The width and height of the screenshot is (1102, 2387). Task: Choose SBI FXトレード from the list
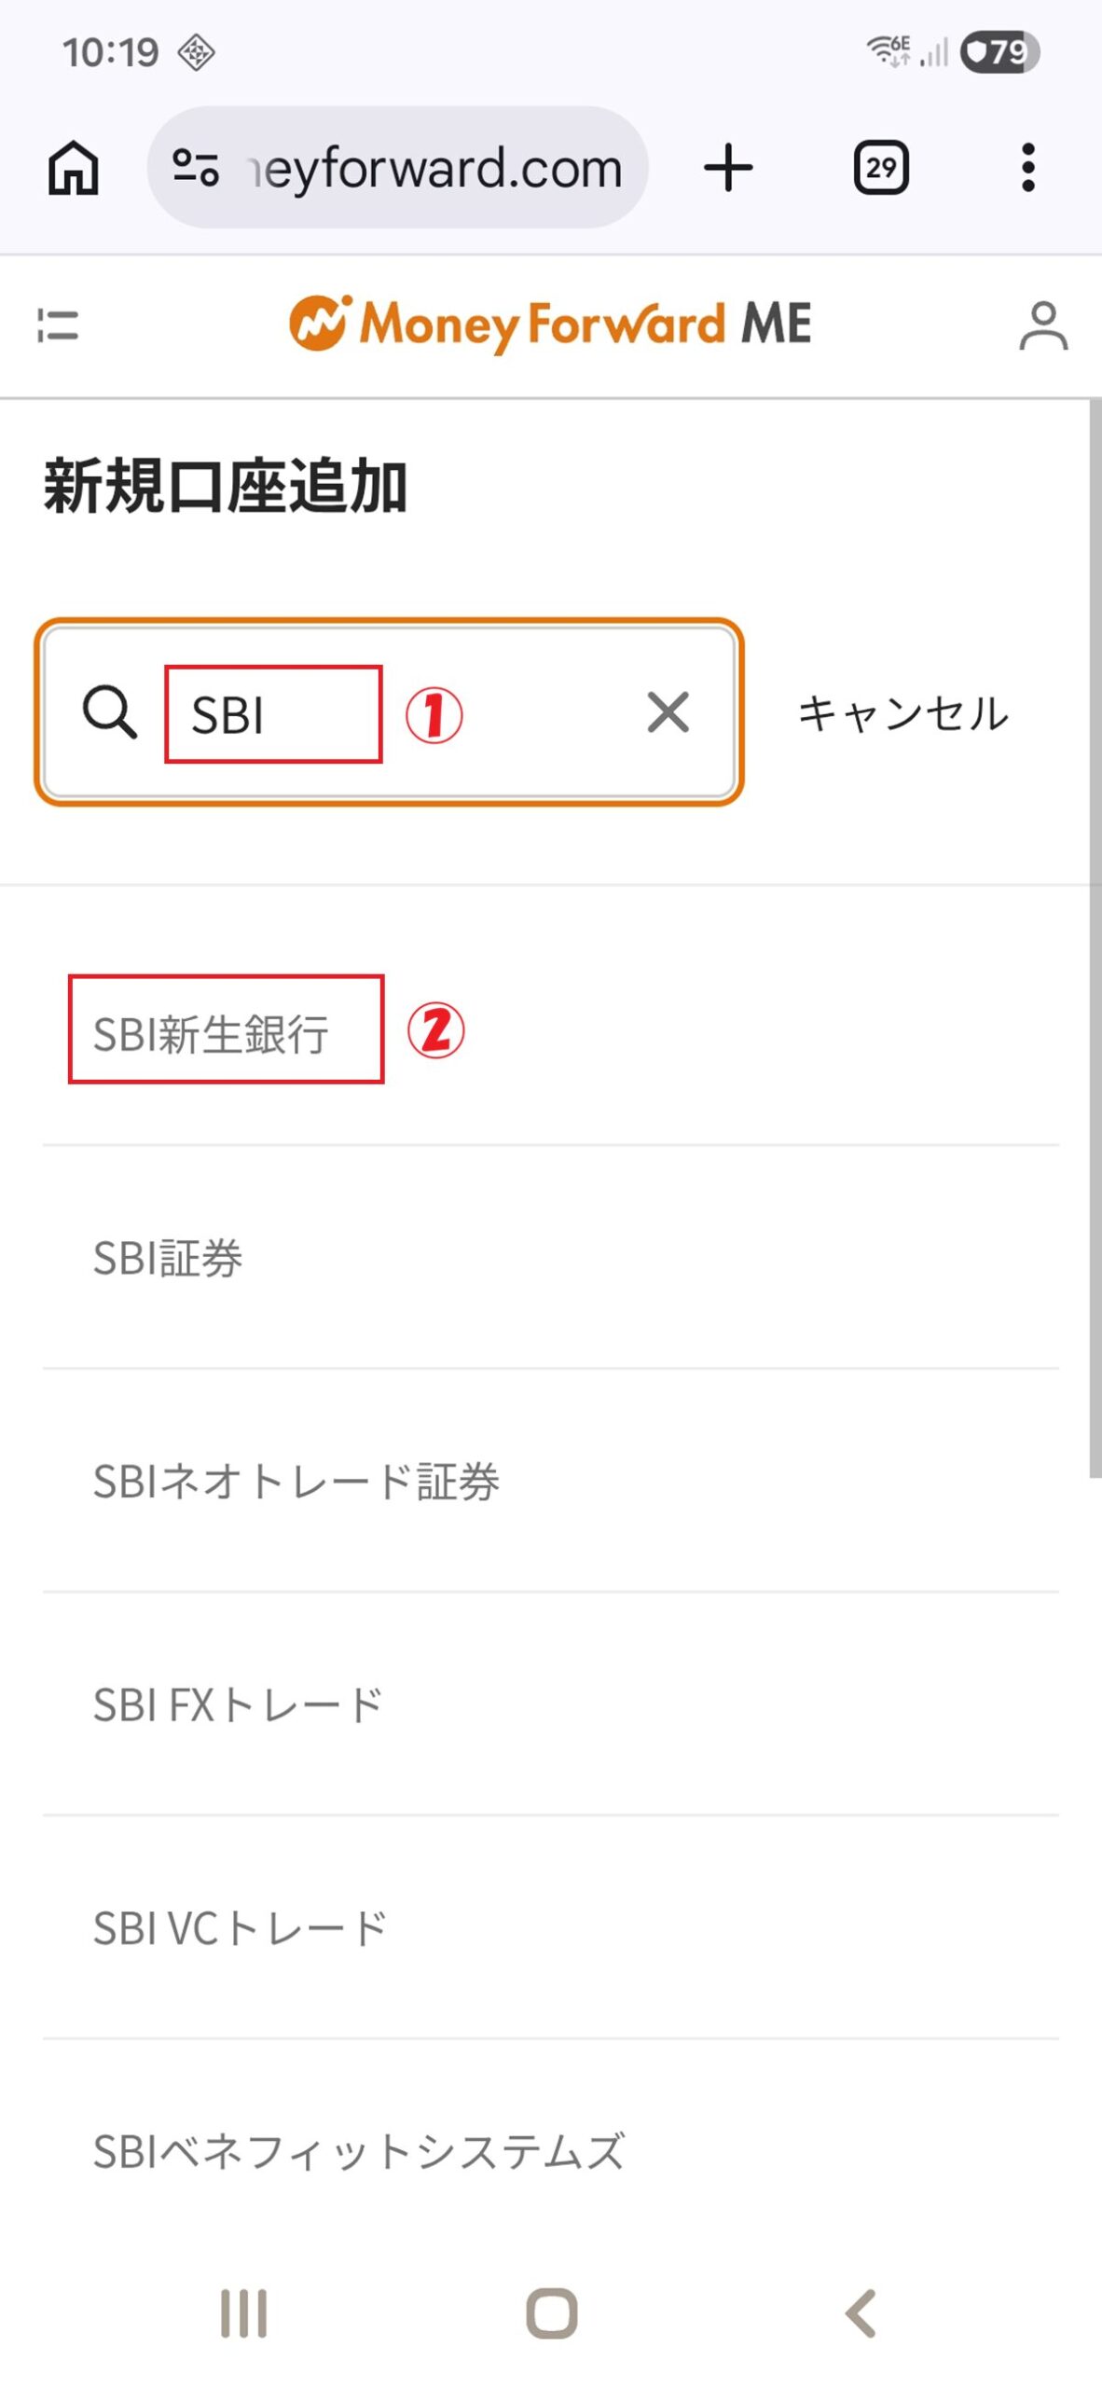pyautogui.click(x=239, y=1704)
